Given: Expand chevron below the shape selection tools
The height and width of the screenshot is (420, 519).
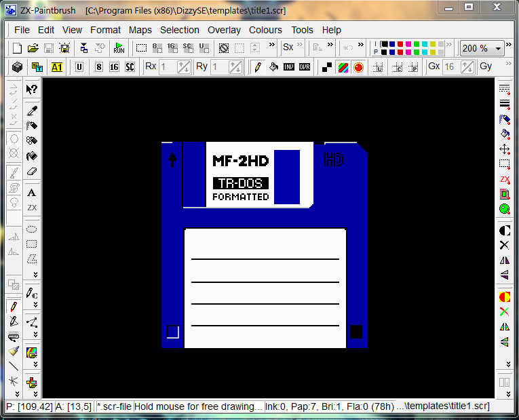Looking at the screenshot, I should (35, 274).
